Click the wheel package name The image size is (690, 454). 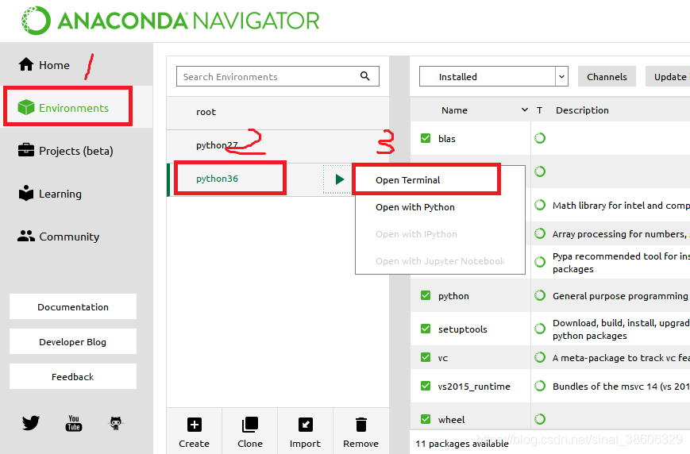pyautogui.click(x=451, y=420)
